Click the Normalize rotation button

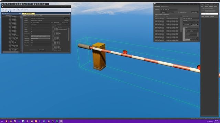(x=66, y=20)
